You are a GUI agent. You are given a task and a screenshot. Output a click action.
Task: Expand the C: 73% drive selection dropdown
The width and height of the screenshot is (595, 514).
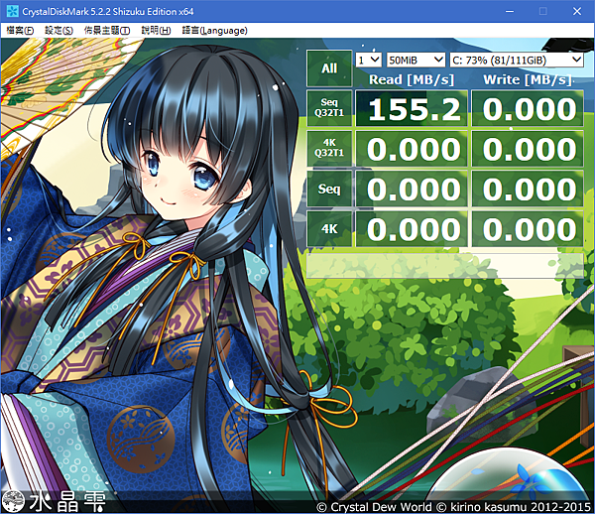click(517, 60)
